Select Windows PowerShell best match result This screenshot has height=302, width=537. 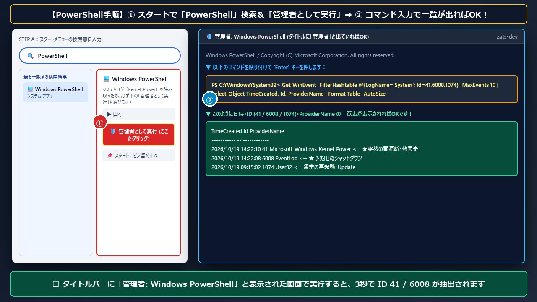[x=55, y=92]
